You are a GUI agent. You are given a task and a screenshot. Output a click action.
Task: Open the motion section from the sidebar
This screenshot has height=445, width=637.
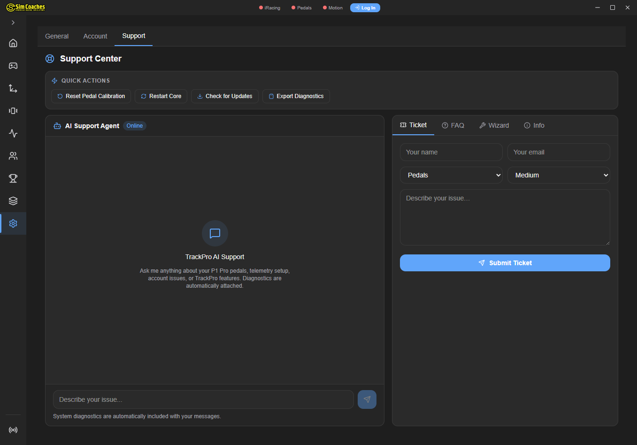click(13, 111)
